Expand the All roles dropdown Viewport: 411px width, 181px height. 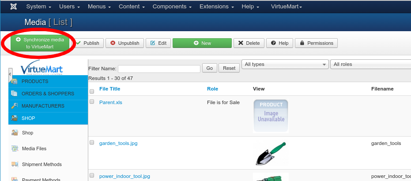pyautogui.click(x=370, y=64)
